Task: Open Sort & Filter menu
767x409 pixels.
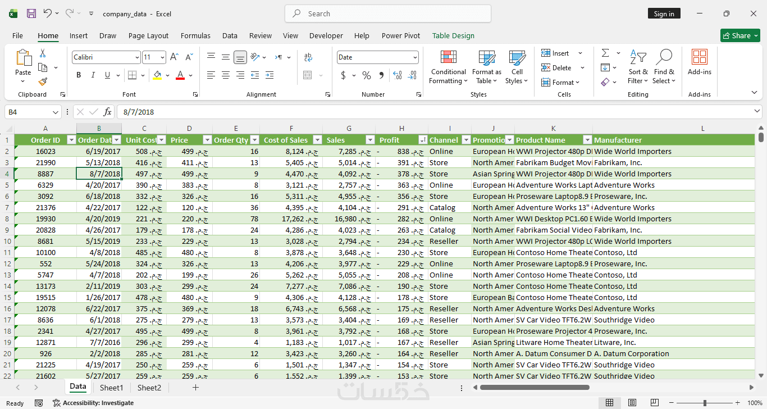Action: click(x=638, y=67)
